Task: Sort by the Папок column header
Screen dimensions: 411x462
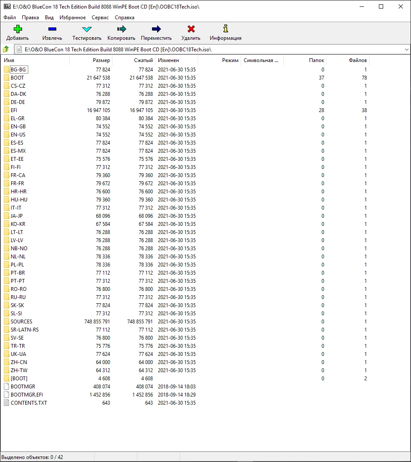Action: (x=305, y=60)
